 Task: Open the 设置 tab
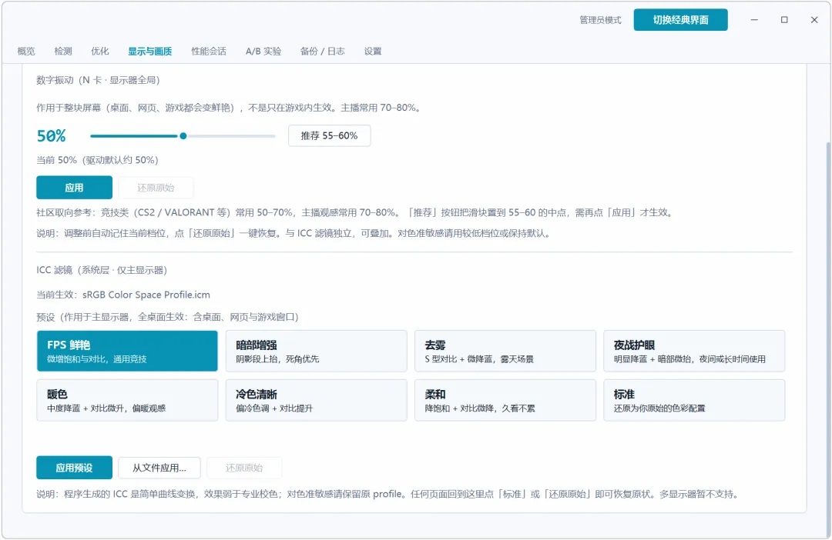coord(373,52)
